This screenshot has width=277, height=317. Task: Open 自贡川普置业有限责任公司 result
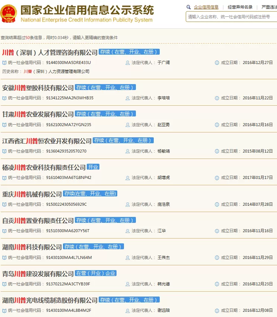tap(38, 221)
